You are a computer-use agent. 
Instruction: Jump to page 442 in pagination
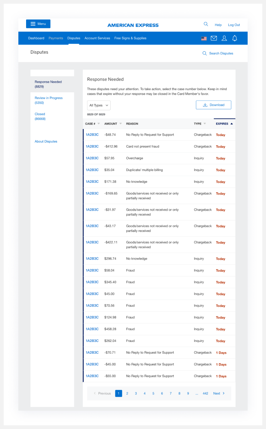(x=205, y=393)
